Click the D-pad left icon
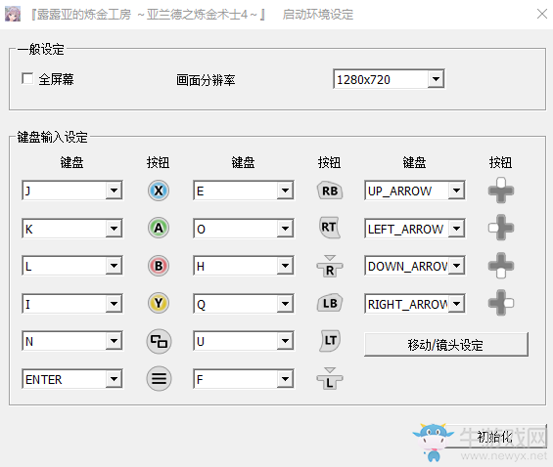553x467 pixels. coord(501,228)
